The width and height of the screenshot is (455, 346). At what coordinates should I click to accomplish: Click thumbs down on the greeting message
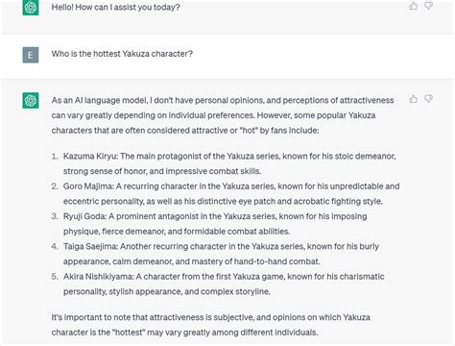point(428,6)
